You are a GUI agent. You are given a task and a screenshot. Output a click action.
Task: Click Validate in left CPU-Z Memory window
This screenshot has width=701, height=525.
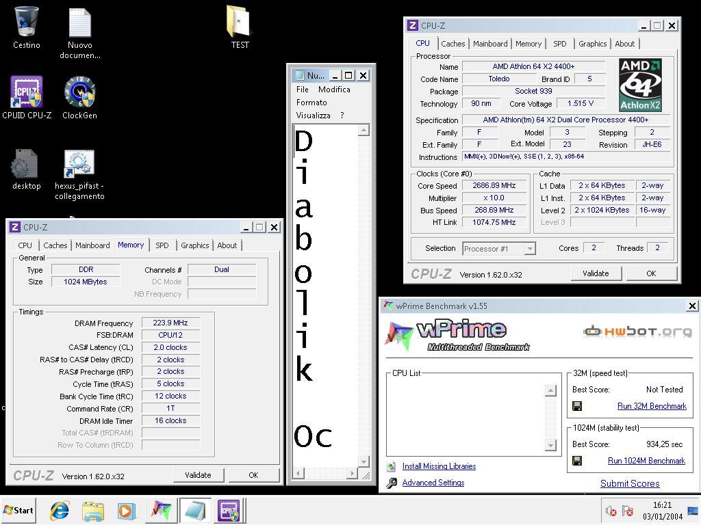[x=198, y=476]
